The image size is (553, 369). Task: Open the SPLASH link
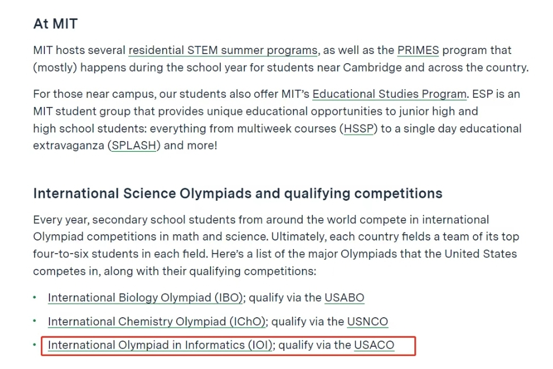coord(134,146)
